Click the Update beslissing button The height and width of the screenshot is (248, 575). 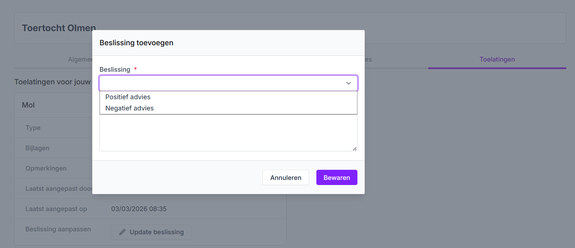coord(151,232)
